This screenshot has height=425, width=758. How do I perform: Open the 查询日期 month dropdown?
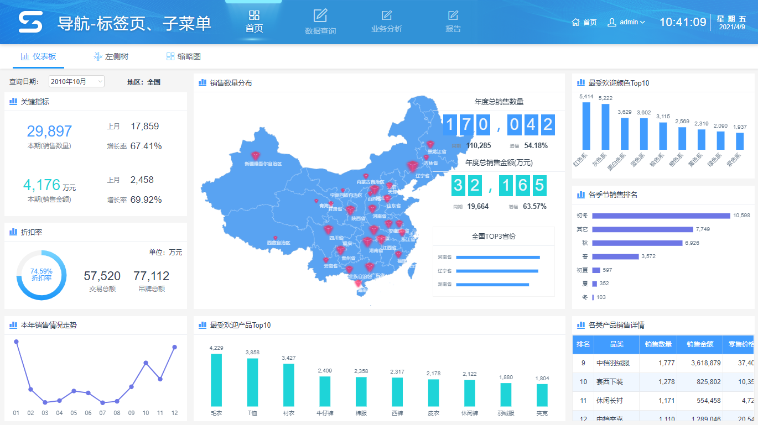pos(76,82)
